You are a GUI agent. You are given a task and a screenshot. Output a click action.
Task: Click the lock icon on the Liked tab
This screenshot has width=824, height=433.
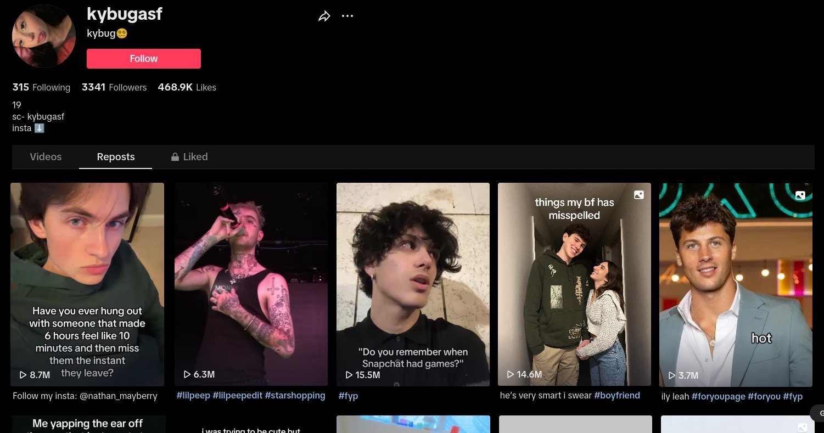[x=175, y=157]
